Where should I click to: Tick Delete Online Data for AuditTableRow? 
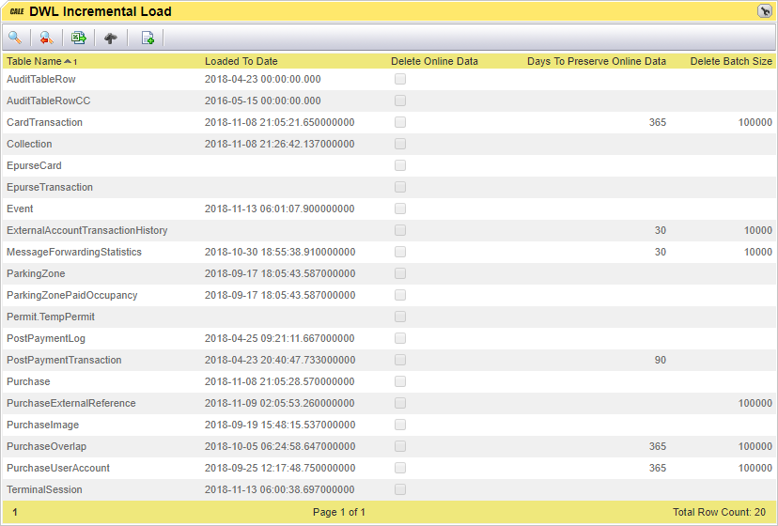tap(400, 79)
